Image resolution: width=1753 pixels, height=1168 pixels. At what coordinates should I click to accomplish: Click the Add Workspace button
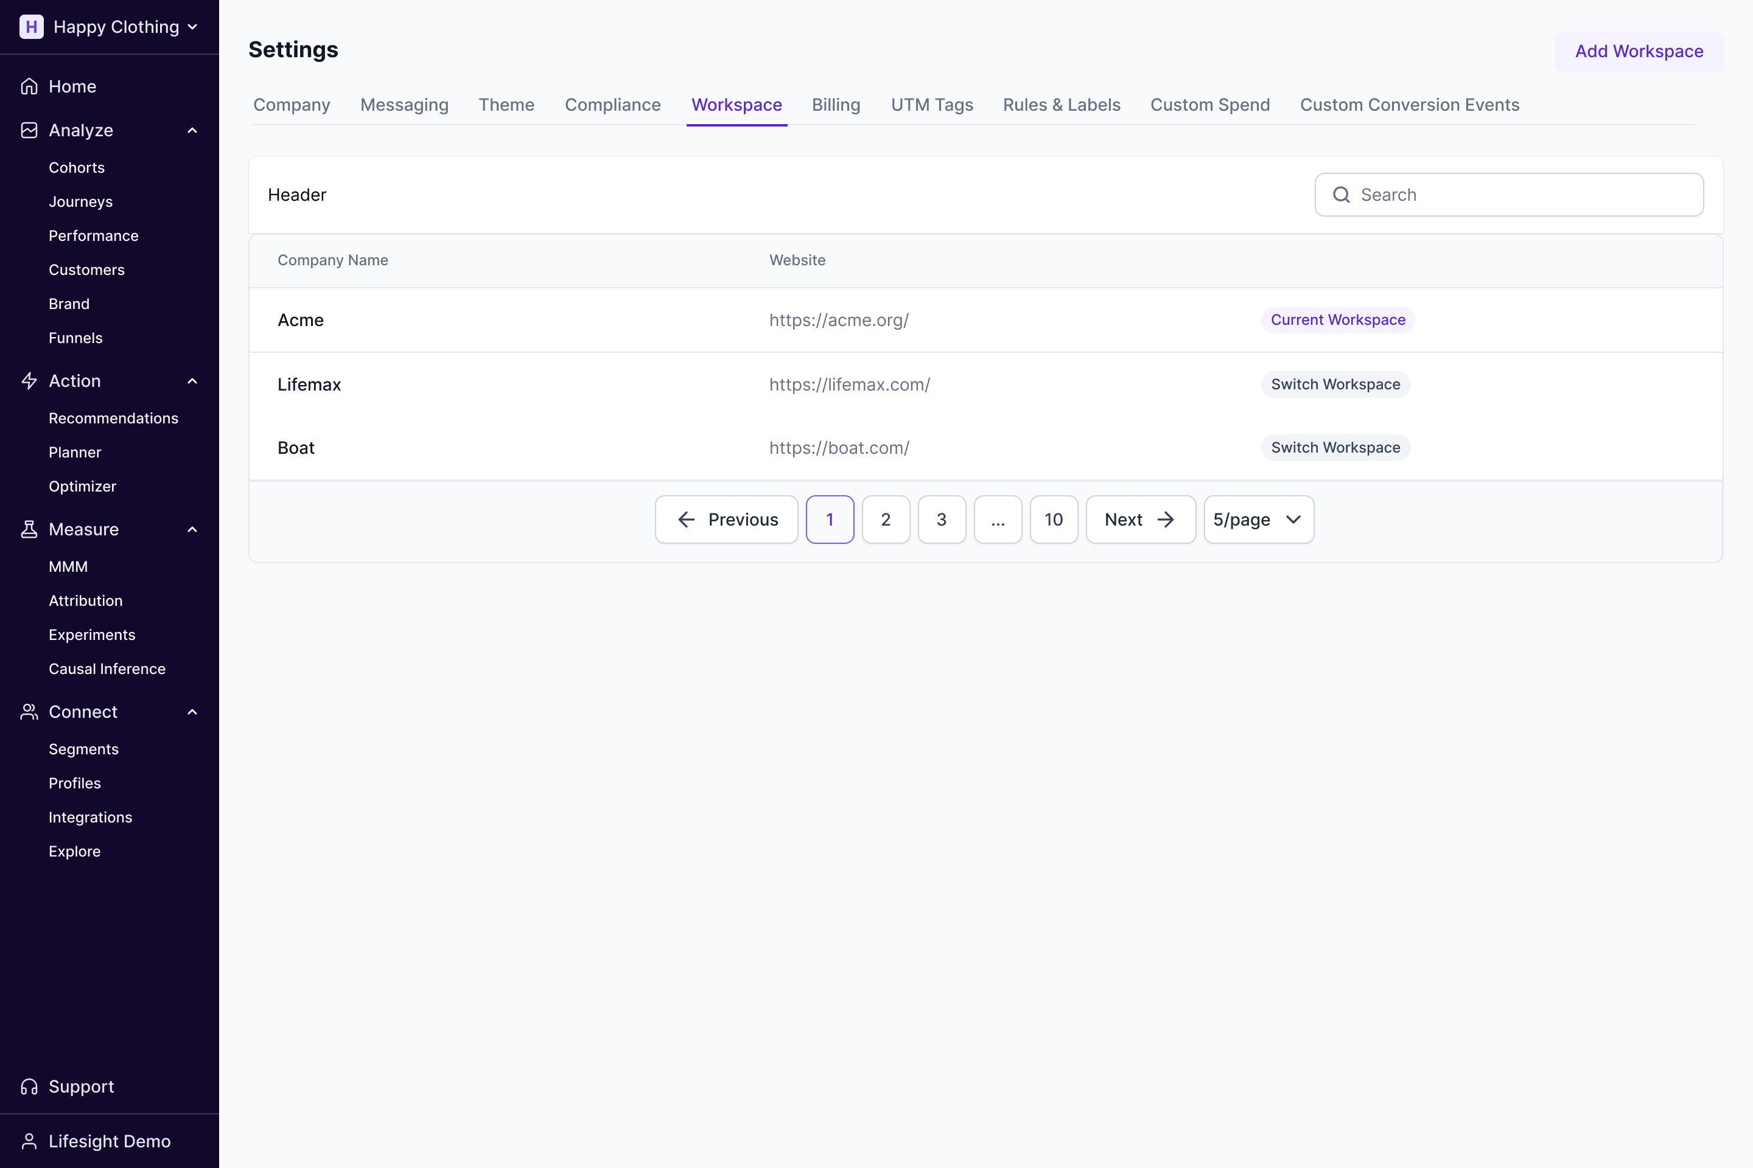click(x=1638, y=51)
